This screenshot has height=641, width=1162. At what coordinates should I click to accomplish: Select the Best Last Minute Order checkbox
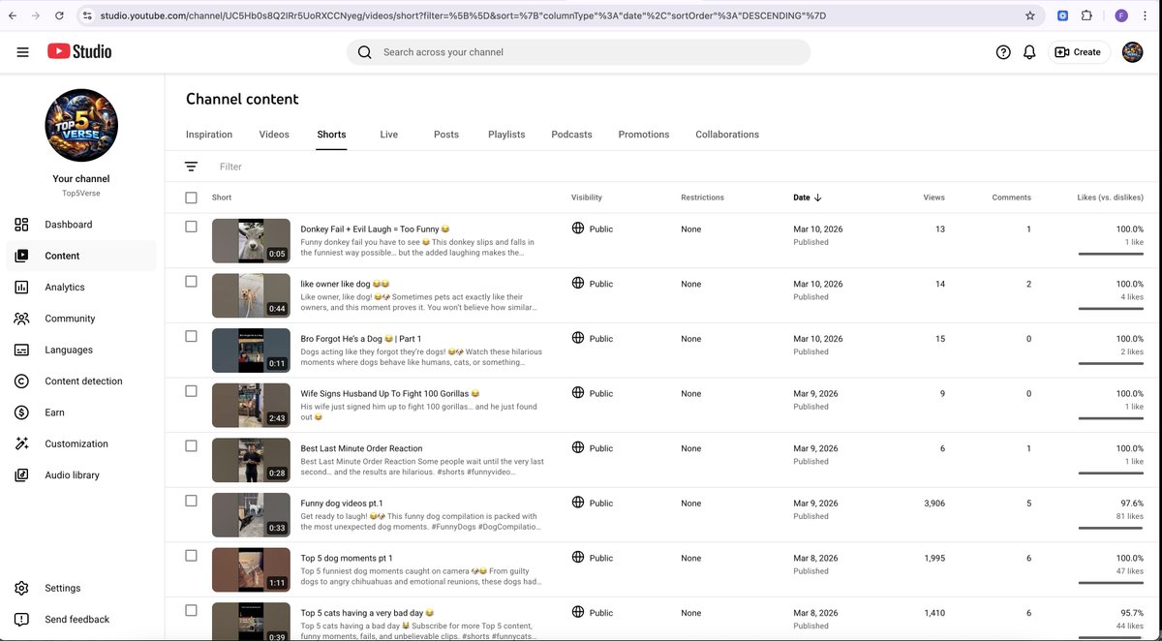click(x=191, y=446)
